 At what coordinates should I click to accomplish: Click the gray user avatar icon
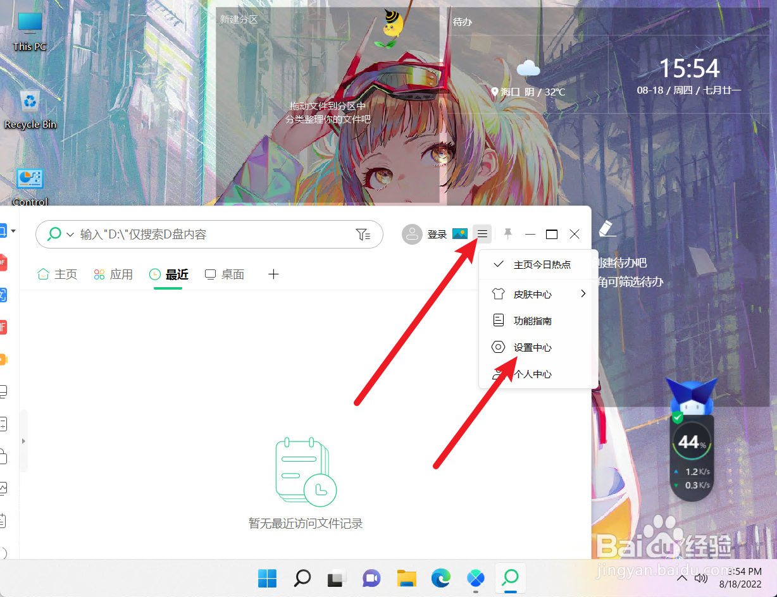click(412, 234)
